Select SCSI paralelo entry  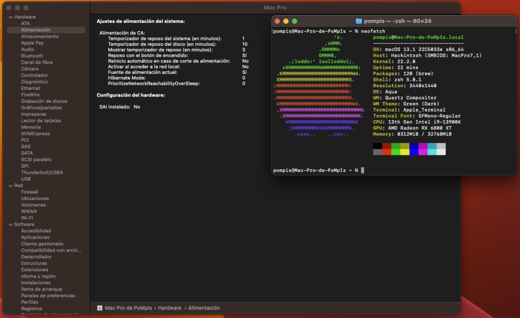[36, 159]
